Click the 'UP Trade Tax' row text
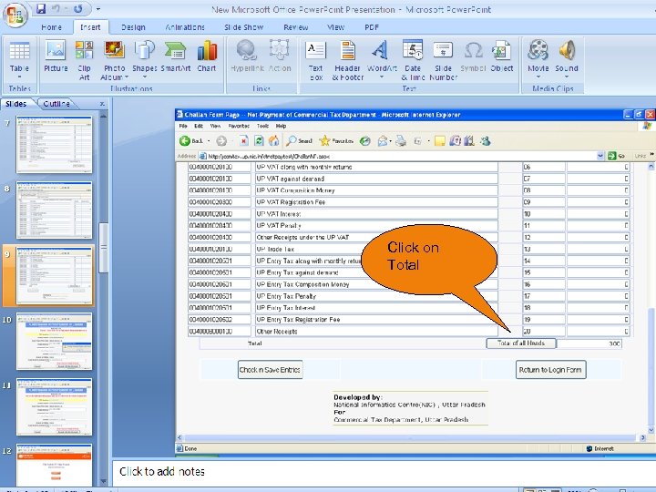Viewport: 656px width, 492px height. click(275, 249)
